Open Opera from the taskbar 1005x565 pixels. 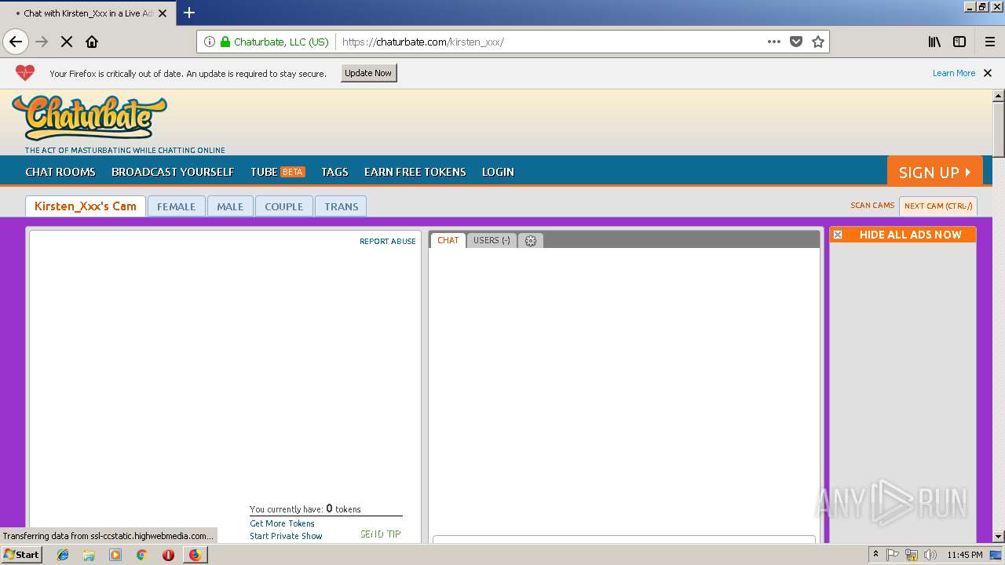[168, 555]
